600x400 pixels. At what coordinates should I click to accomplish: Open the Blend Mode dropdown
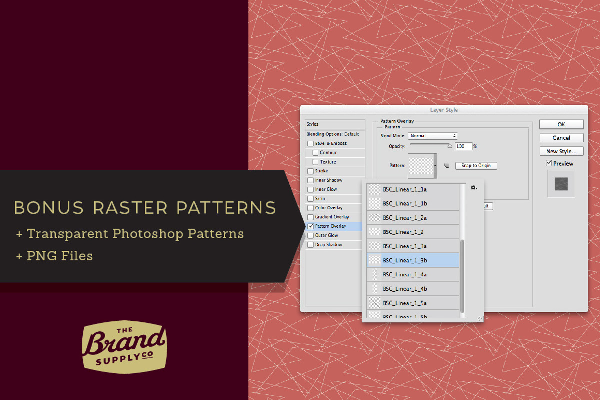pyautogui.click(x=433, y=136)
